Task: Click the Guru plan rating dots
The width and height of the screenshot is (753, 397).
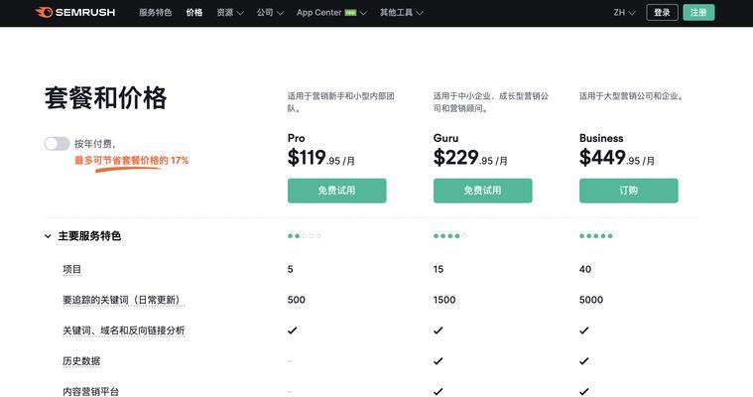Action: pyautogui.click(x=450, y=236)
